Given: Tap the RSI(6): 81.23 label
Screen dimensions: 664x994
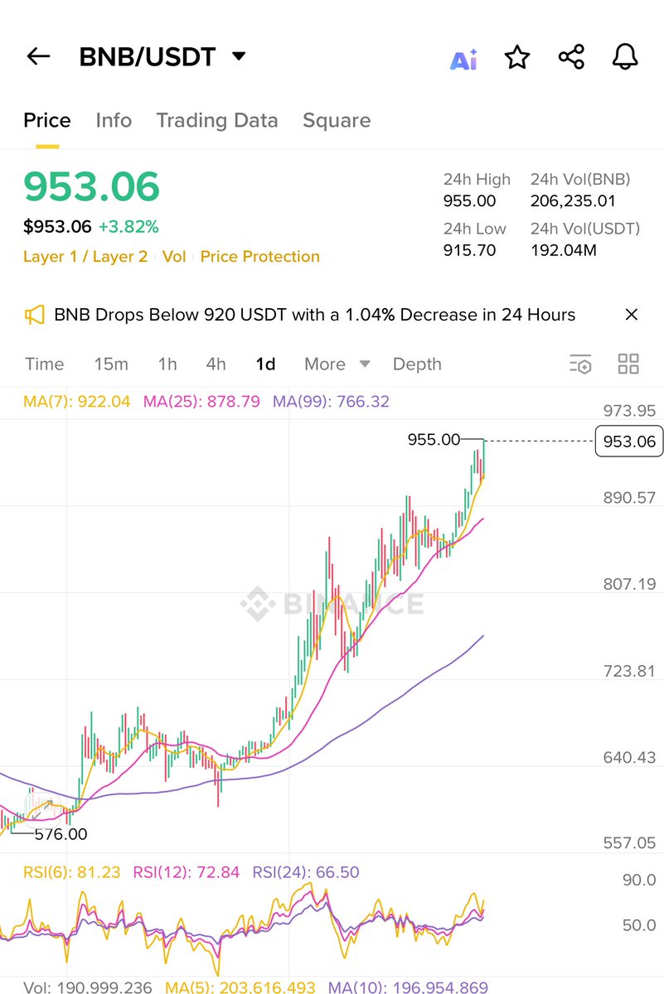Looking at the screenshot, I should (x=72, y=872).
